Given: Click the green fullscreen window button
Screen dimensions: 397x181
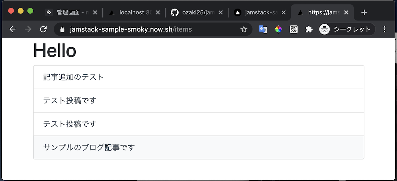Looking at the screenshot, I should (x=30, y=11).
